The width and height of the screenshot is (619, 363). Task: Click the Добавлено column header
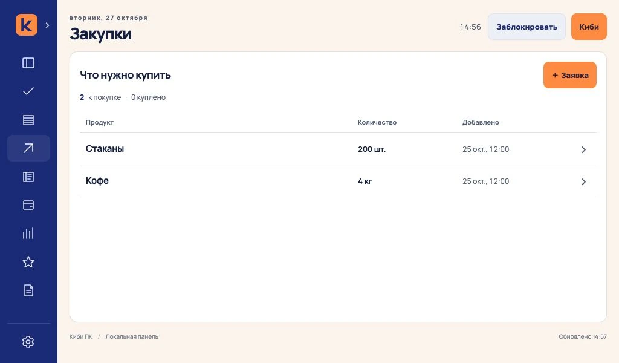click(x=481, y=122)
